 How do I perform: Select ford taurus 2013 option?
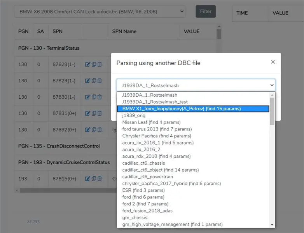click(x=193, y=129)
